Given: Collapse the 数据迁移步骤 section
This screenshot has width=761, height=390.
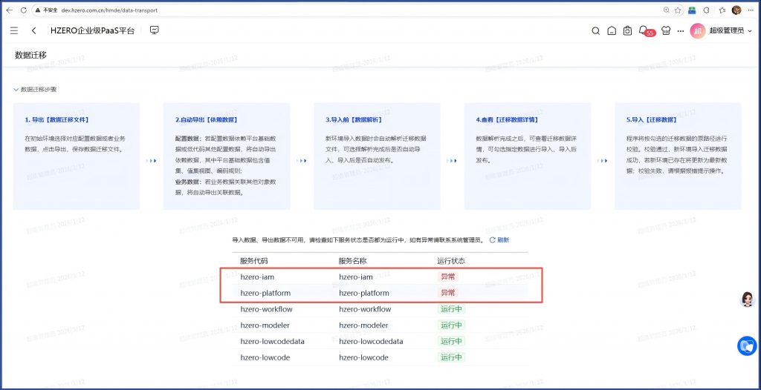Looking at the screenshot, I should click(x=16, y=90).
